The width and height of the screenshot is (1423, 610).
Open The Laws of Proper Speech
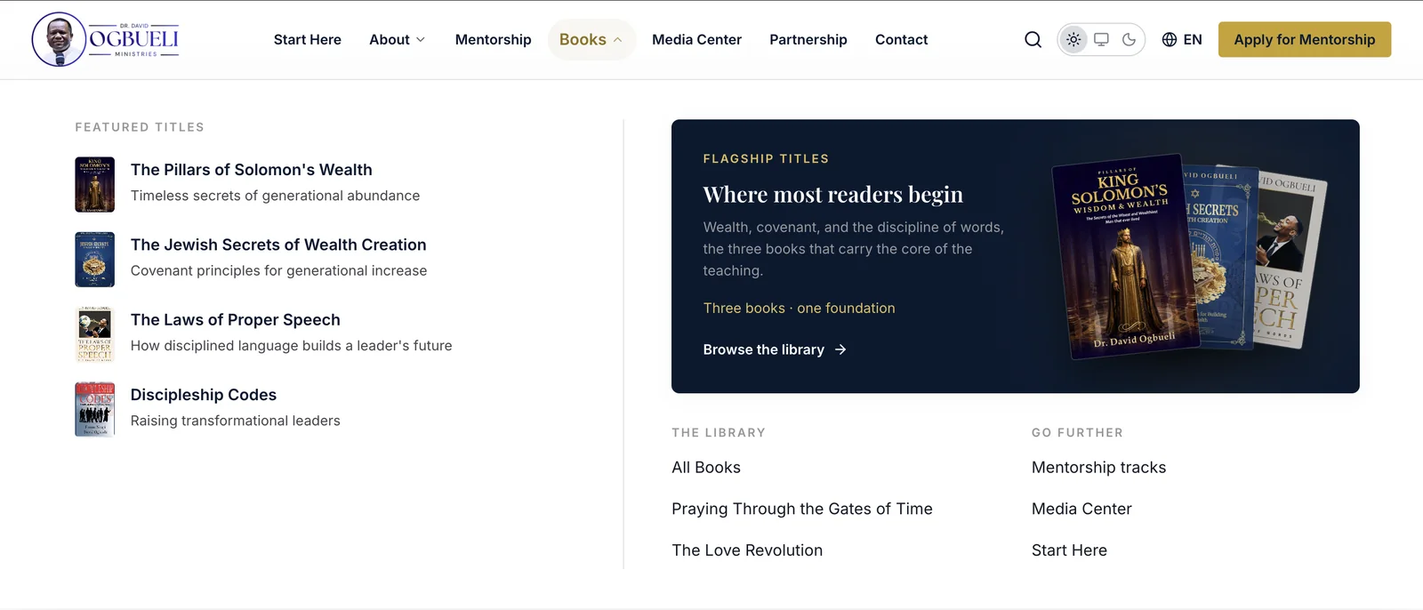tap(236, 320)
